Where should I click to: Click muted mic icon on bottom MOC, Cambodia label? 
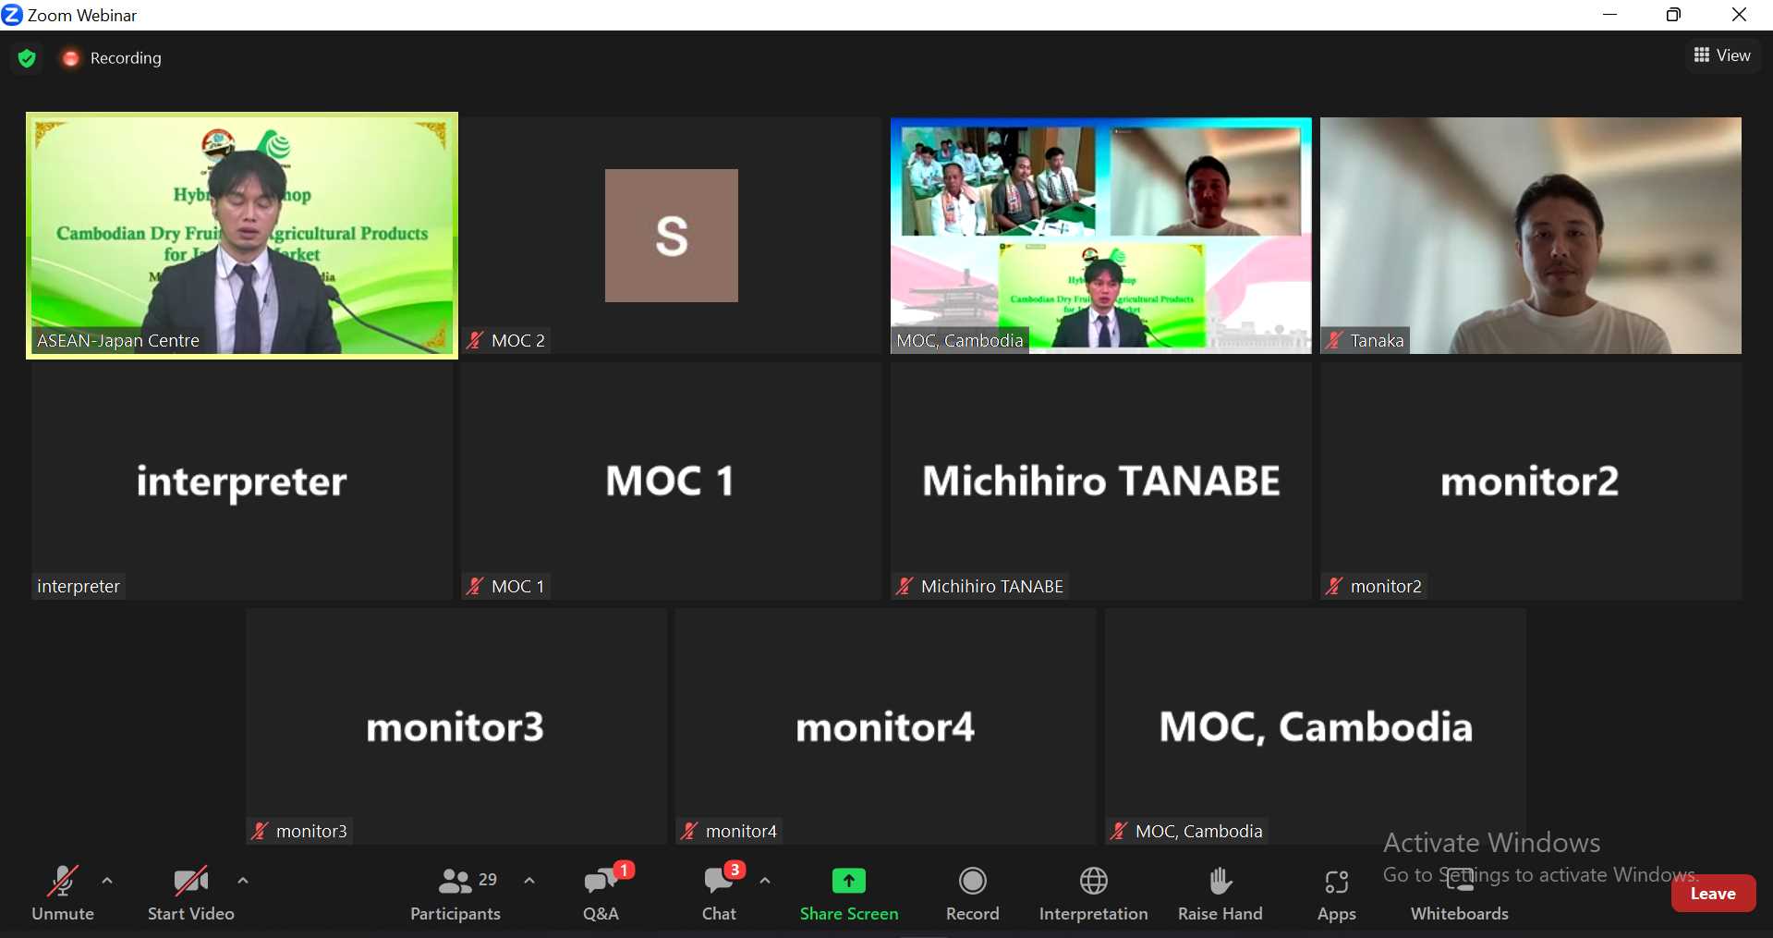click(x=1119, y=832)
